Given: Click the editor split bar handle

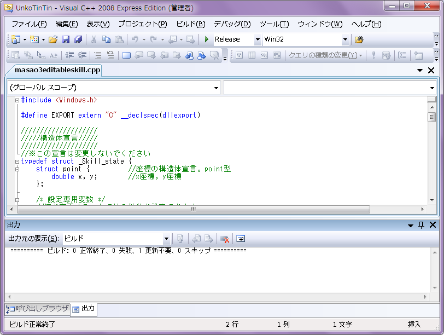Looking at the screenshot, I should tap(431, 99).
